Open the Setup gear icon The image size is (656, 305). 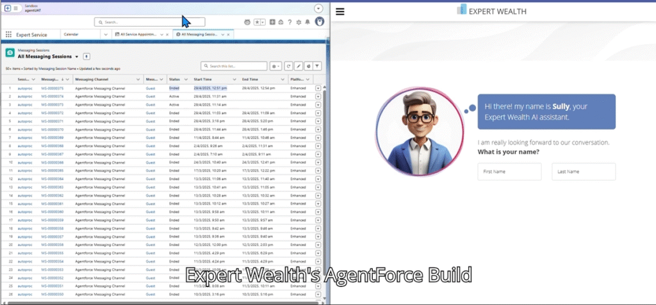[x=299, y=22]
